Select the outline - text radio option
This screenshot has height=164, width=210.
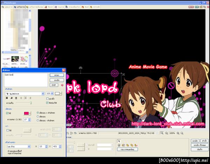coord(38,120)
